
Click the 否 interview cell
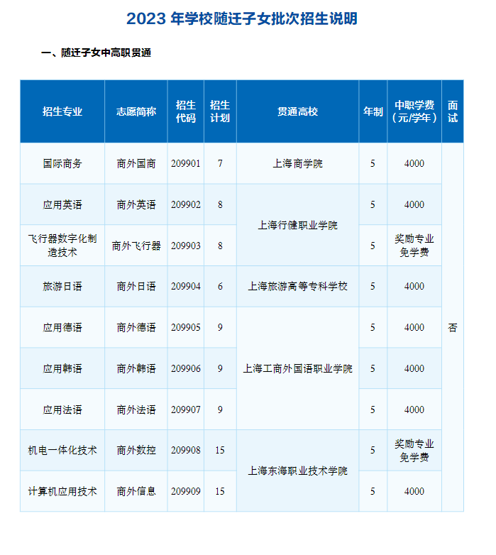coord(453,327)
